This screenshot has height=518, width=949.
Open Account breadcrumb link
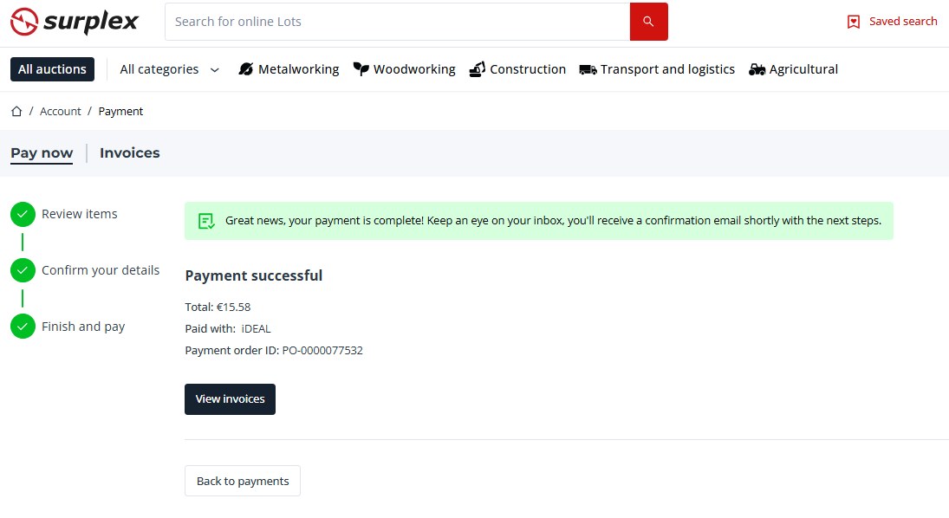(x=60, y=111)
